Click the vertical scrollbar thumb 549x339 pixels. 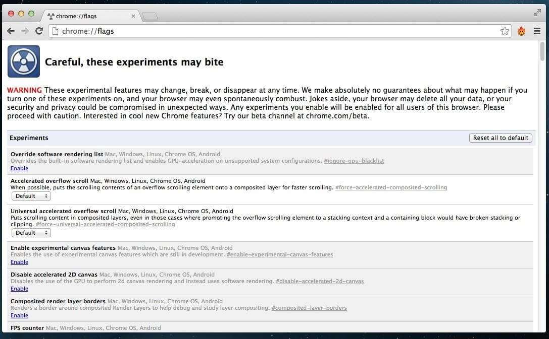coord(542,51)
